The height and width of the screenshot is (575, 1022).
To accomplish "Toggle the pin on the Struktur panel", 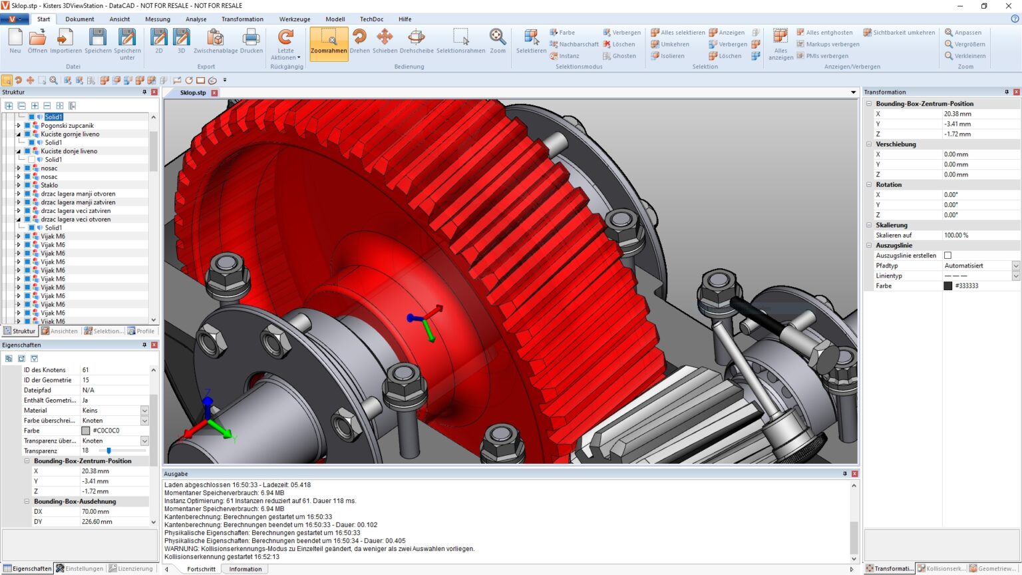I will point(146,92).
